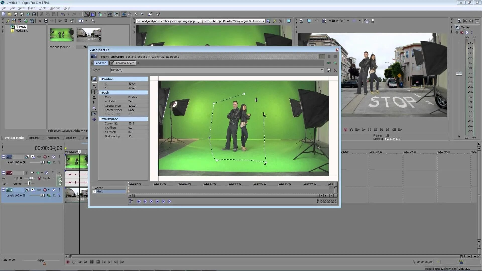This screenshot has width=482, height=271.
Task: Open the Best (Full) preview quality dropdown
Action: (x=348, y=21)
